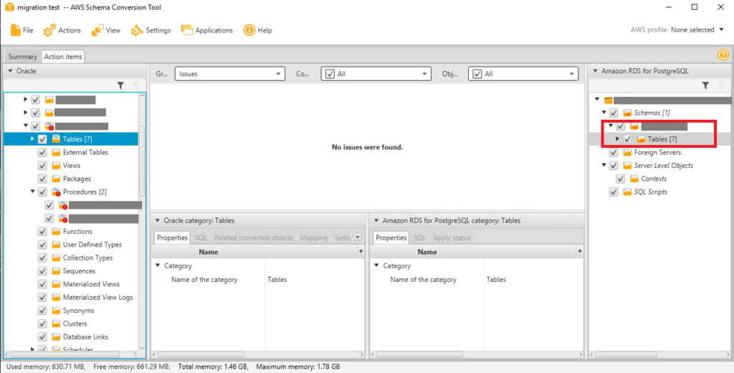734x373 pixels.
Task: Uncheck the Packages checkbox
Action: (x=42, y=179)
